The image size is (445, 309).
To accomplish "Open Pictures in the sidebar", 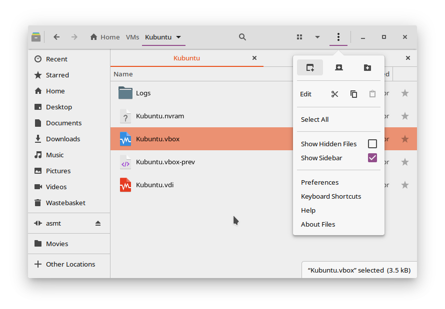I will click(x=69, y=171).
